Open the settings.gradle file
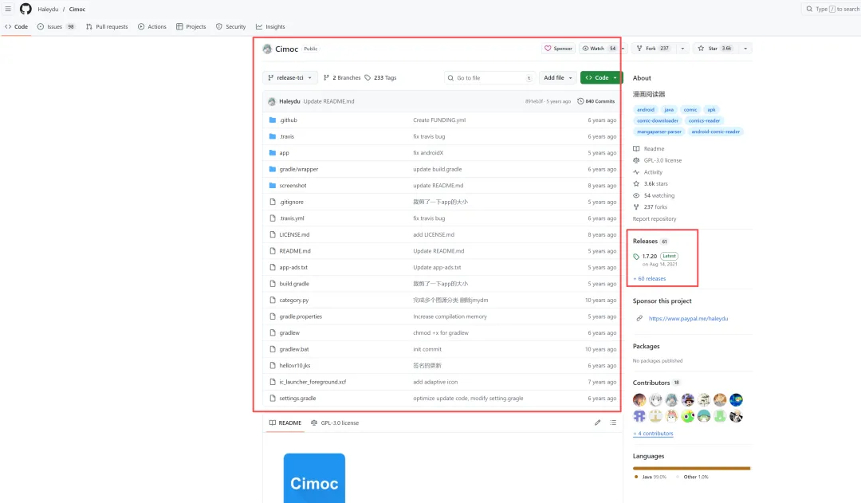 point(297,398)
